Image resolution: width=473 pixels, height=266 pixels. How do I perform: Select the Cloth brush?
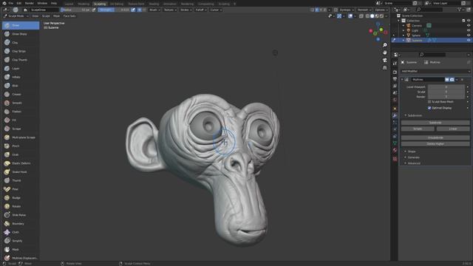coord(21,232)
